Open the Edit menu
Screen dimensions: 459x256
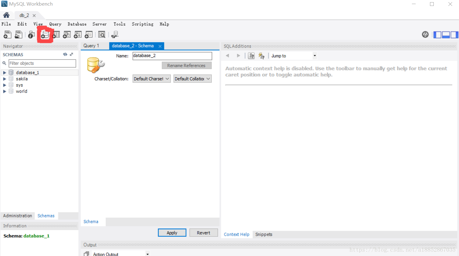click(x=22, y=24)
